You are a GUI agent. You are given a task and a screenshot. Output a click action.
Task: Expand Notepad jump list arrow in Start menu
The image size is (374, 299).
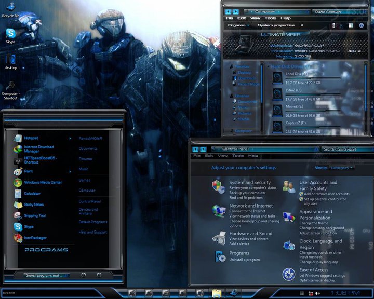[70, 138]
